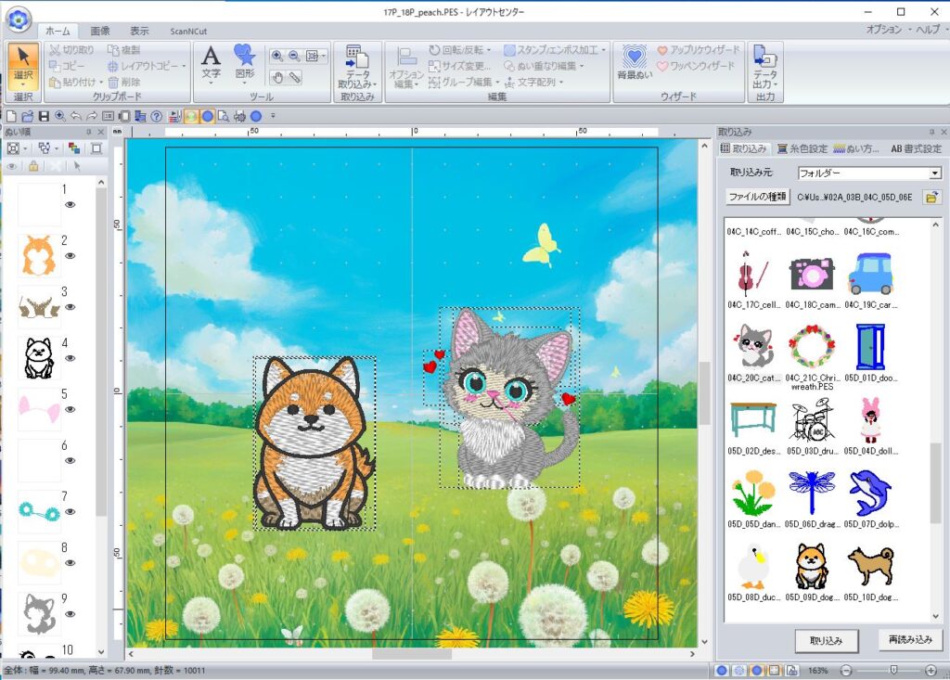The image size is (950, 680).
Task: Click the save floppy disk icon
Action: click(x=44, y=116)
